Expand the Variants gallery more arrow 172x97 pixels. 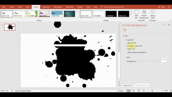(131, 16)
